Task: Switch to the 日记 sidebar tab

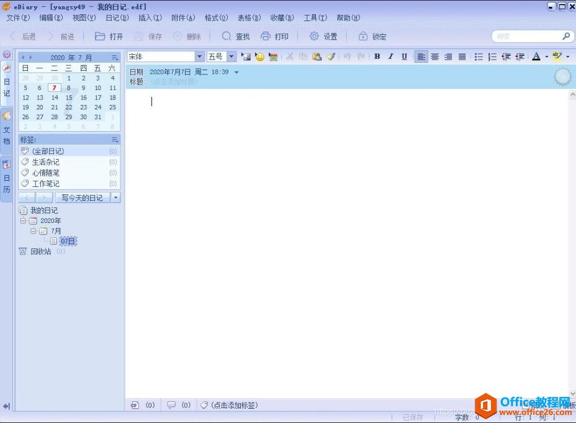Action: point(7,83)
